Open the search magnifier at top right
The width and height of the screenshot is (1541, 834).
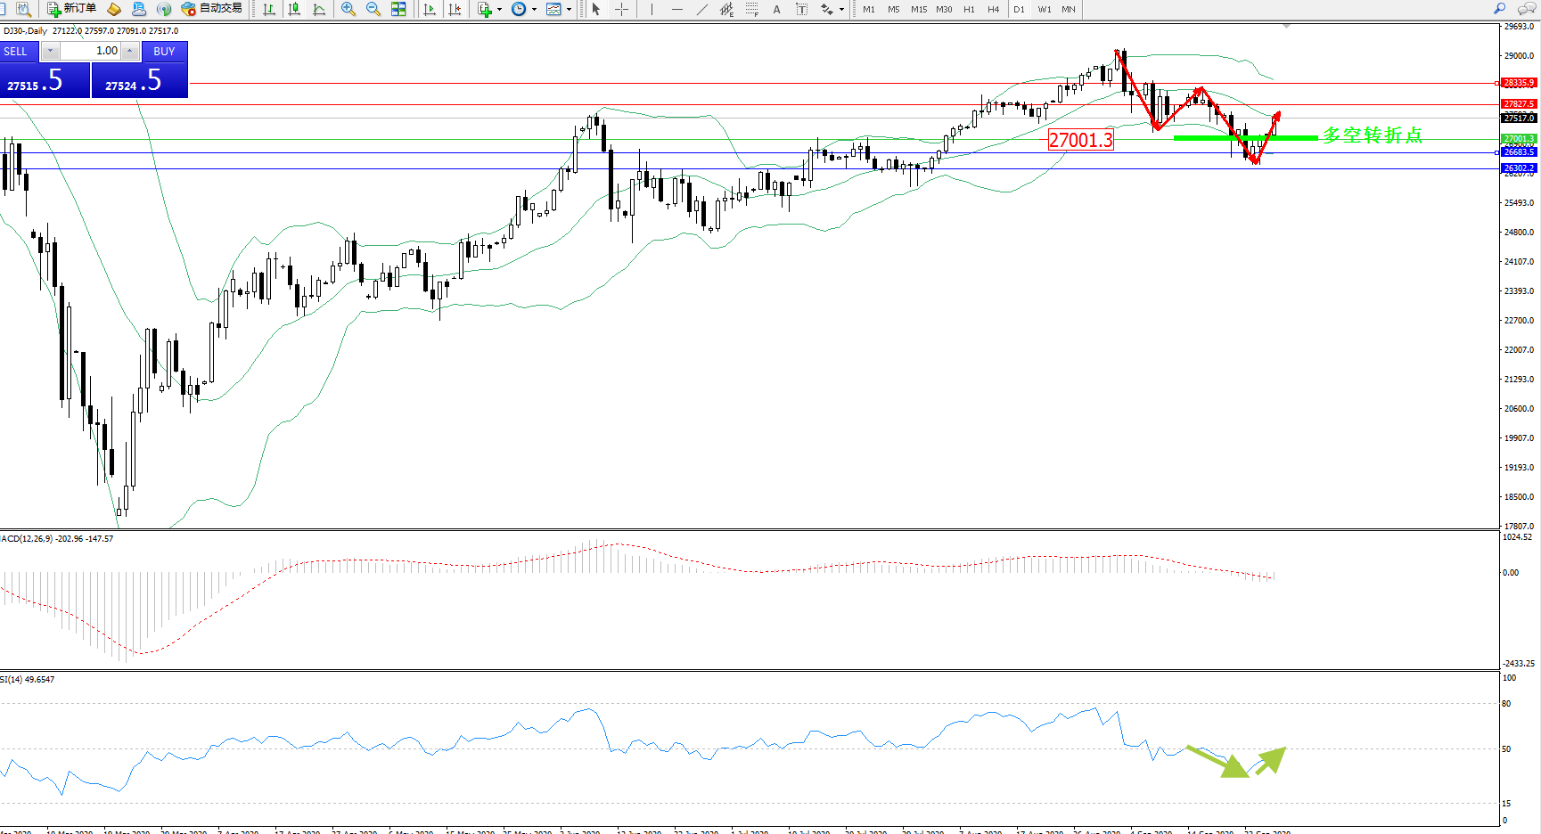(1500, 9)
